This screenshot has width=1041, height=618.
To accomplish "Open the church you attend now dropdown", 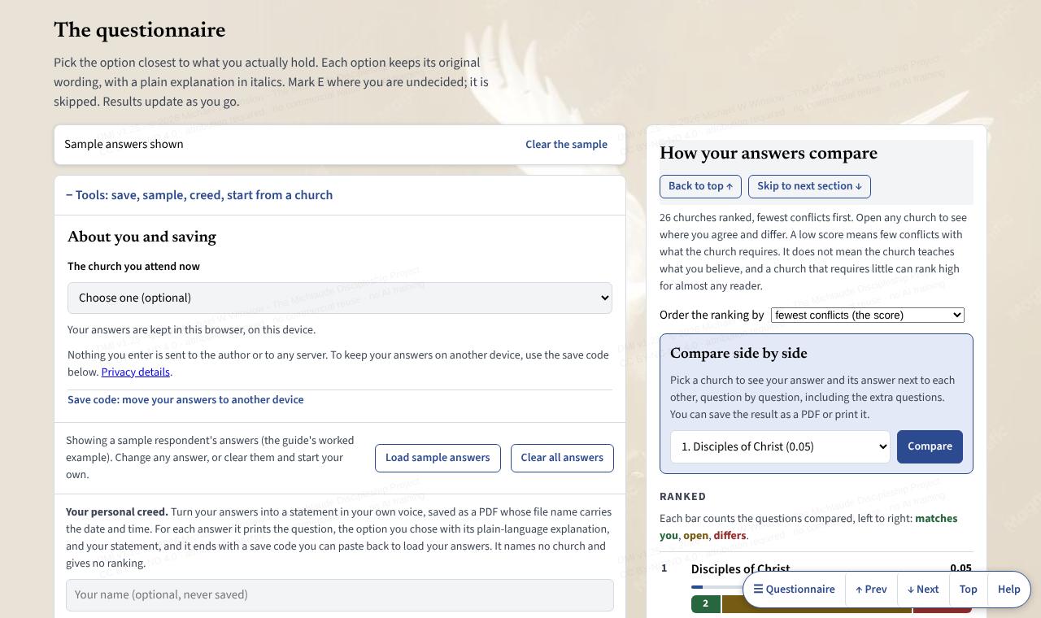I will pyautogui.click(x=340, y=298).
